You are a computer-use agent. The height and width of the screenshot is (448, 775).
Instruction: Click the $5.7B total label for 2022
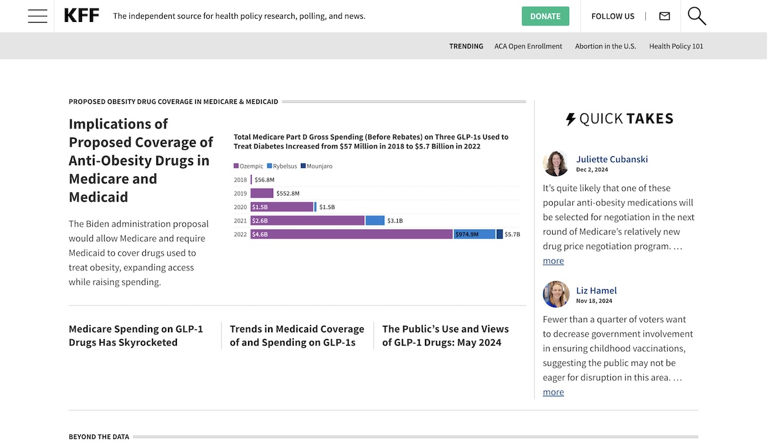(x=512, y=234)
